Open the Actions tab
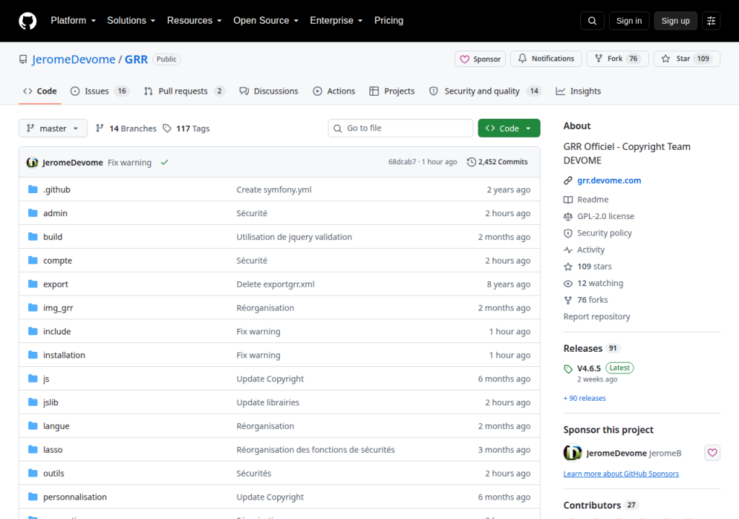The height and width of the screenshot is (519, 739). (334, 91)
